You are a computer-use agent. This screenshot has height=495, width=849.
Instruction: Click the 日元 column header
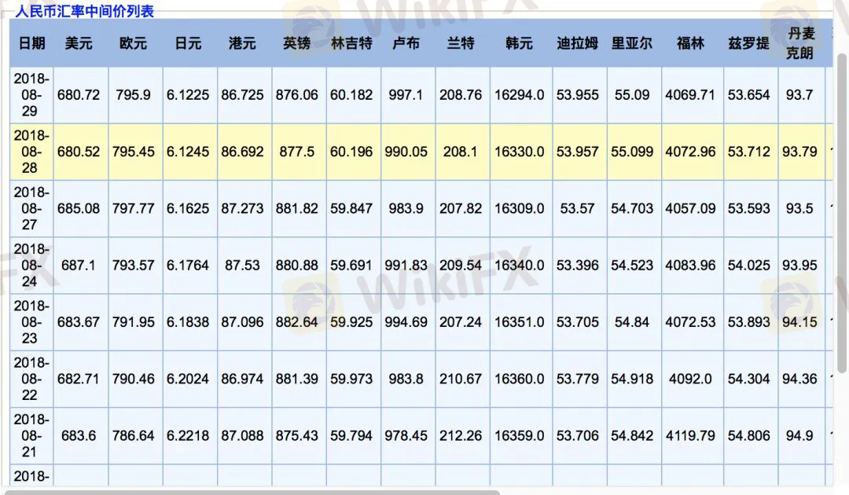pyautogui.click(x=188, y=43)
